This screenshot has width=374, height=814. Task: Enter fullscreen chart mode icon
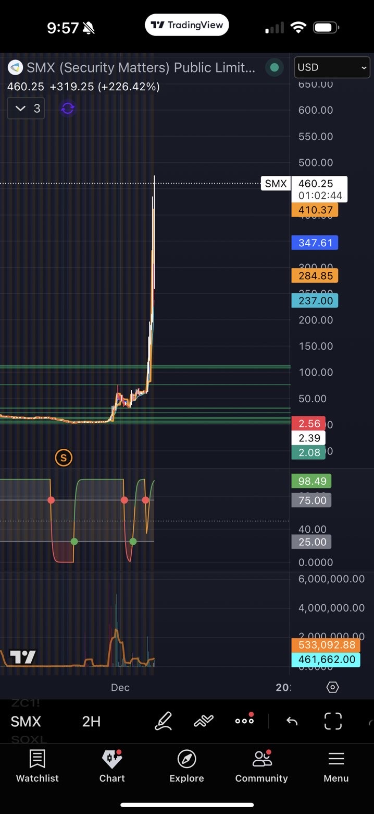[333, 721]
